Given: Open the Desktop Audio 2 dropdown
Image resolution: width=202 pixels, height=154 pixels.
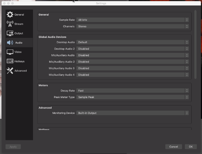Looking at the screenshot, I should pos(133,49).
